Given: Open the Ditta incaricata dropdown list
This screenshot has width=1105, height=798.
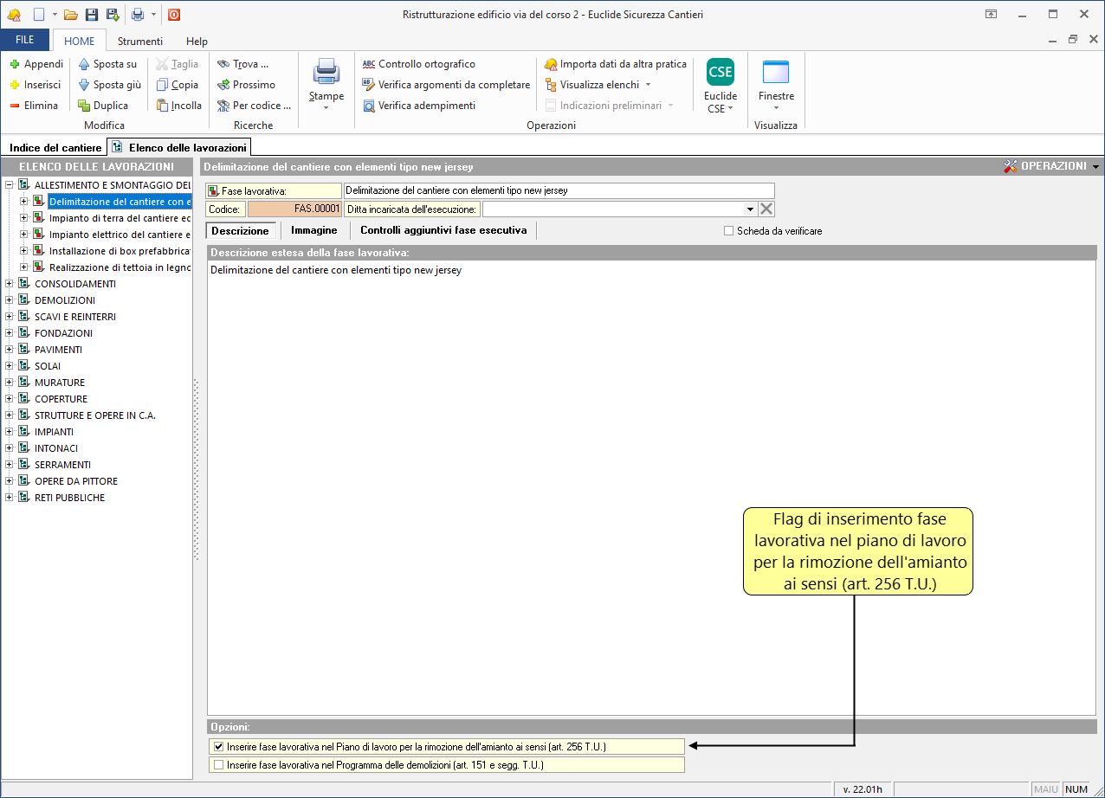Looking at the screenshot, I should (749, 209).
